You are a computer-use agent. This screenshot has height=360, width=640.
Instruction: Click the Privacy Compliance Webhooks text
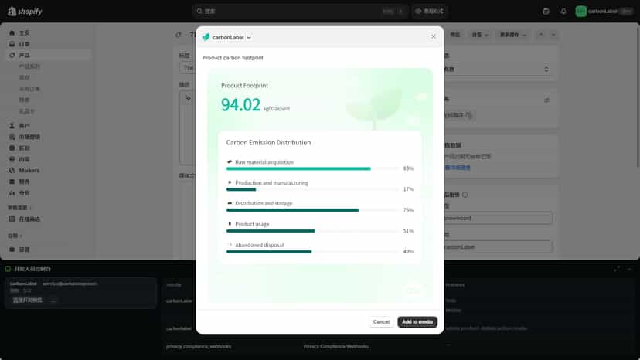(x=336, y=347)
